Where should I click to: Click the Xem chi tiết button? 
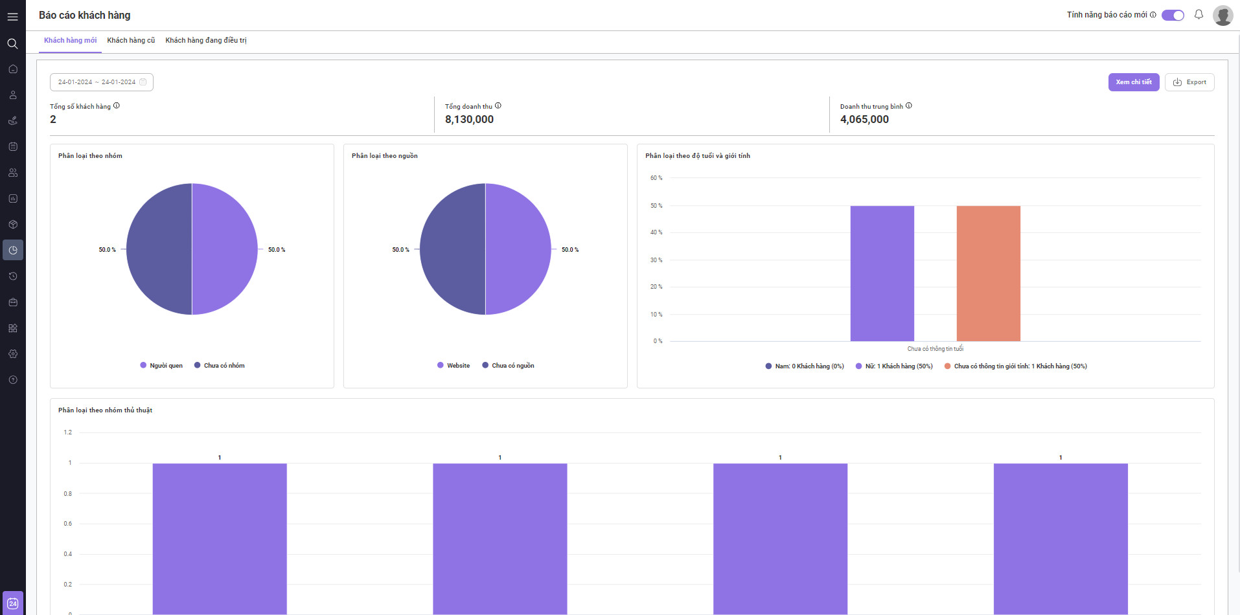pyautogui.click(x=1133, y=82)
